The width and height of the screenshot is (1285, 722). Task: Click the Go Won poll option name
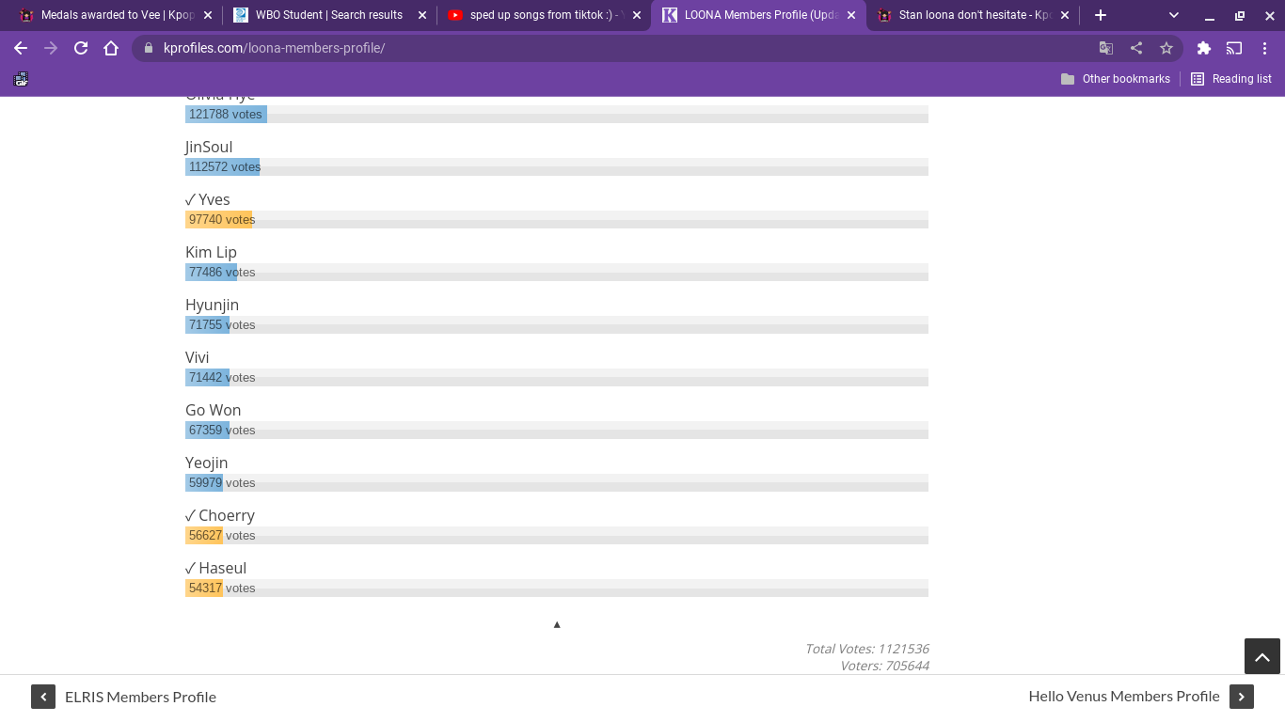pos(213,410)
